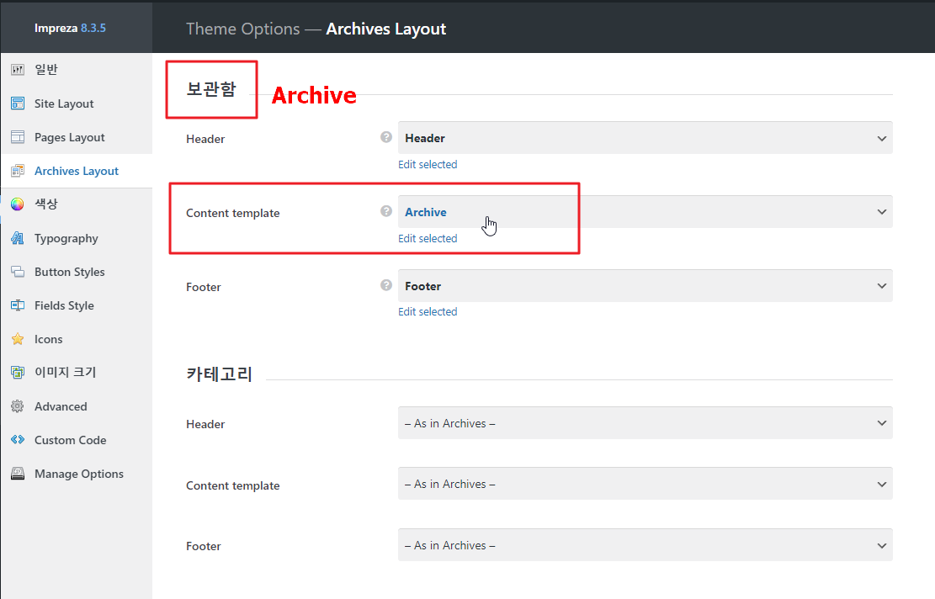Click the help icon beside 보관함 Footer
Viewport: 935px width, 599px height.
(x=386, y=285)
